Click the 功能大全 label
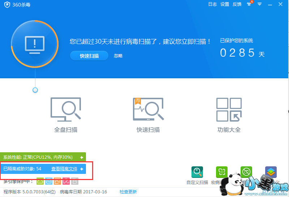The width and height of the screenshot is (289, 197). 229,130
